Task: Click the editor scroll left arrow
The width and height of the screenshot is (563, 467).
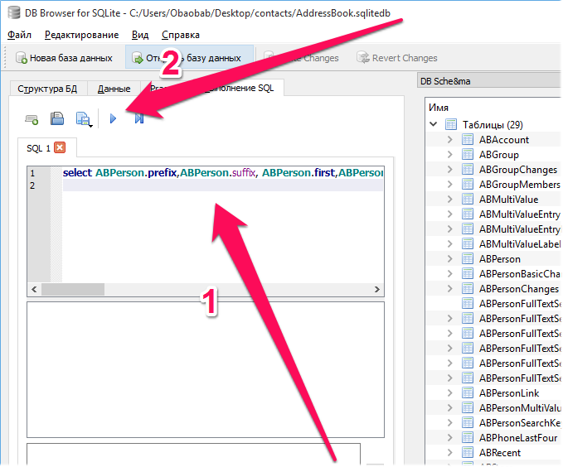Action: click(x=34, y=289)
